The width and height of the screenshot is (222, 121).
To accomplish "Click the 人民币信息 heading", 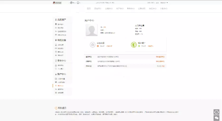I will [139, 25].
